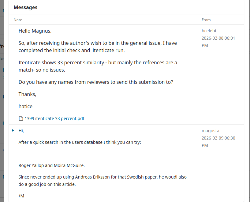Click the paragraph about the author's wish
Image resolution: width=250 pixels, height=202 pixels.
pos(98,47)
